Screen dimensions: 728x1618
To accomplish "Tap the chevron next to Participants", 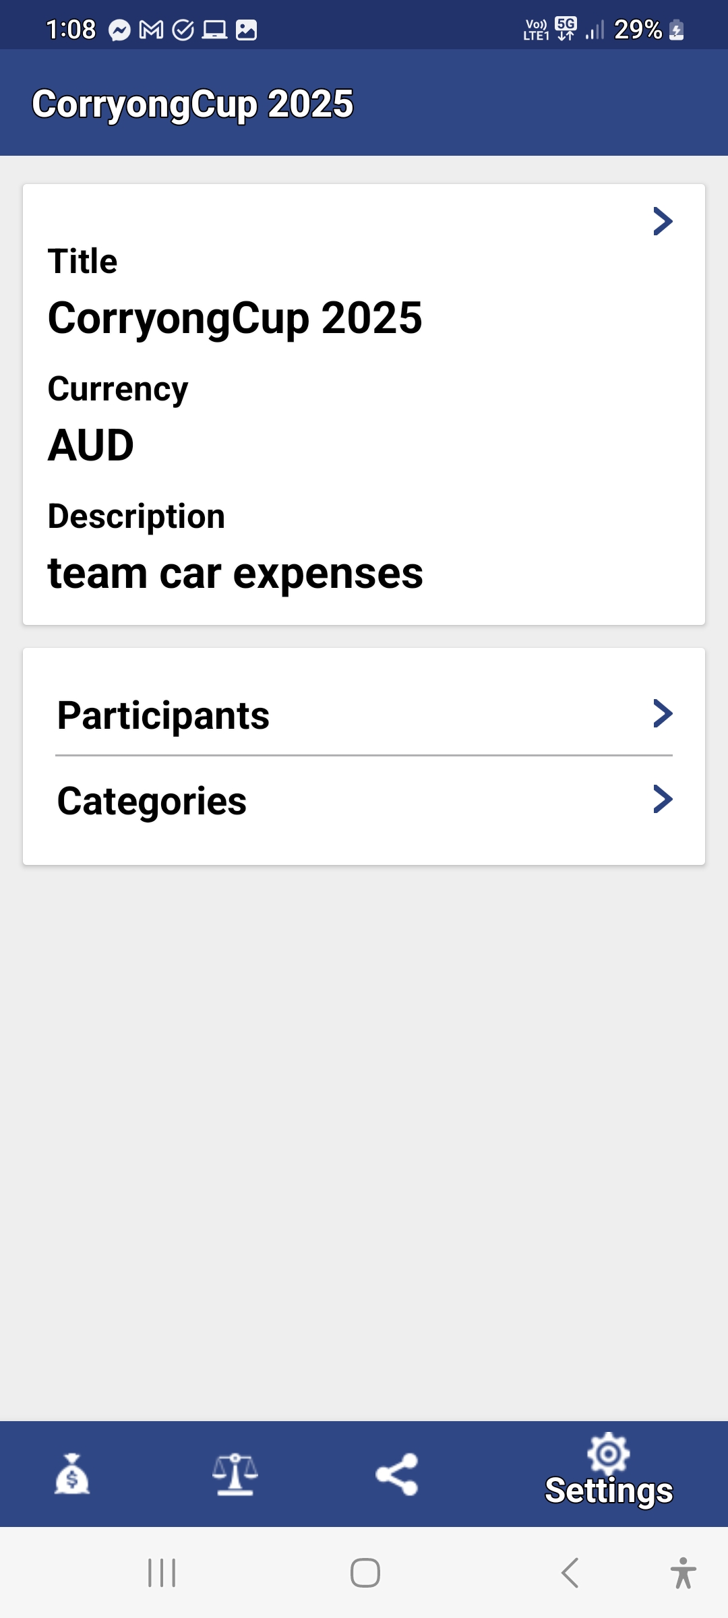I will point(663,713).
